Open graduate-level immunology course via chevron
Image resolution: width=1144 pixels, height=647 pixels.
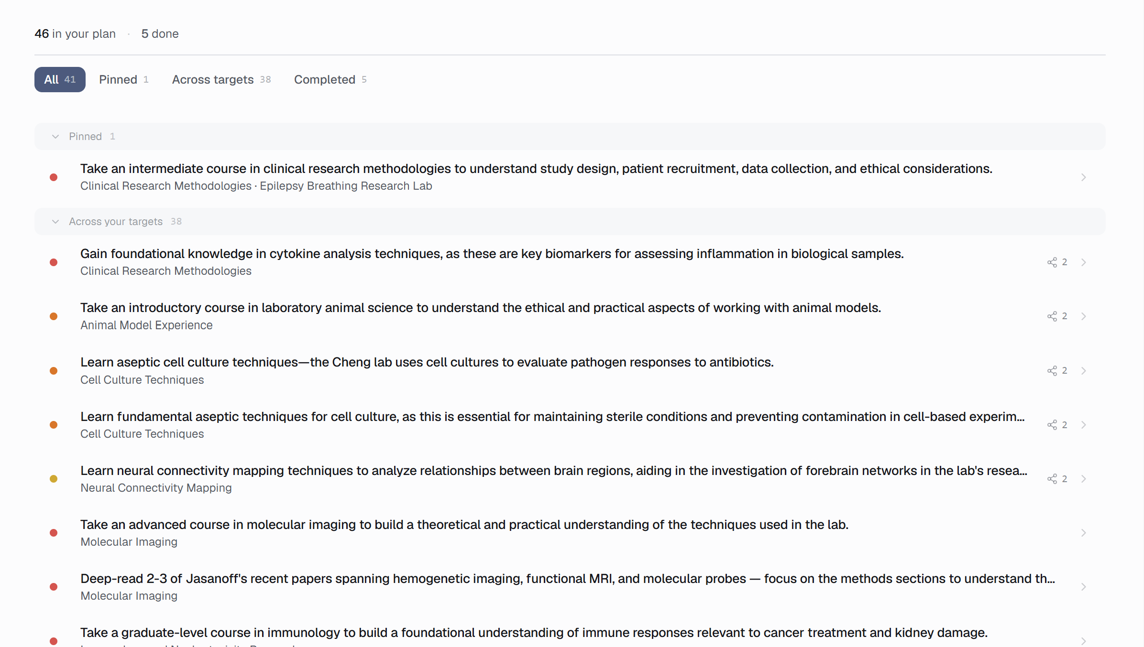(1083, 641)
